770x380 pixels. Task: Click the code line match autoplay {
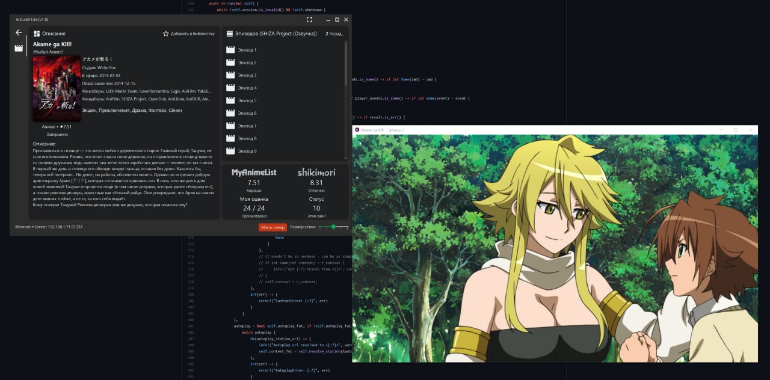257,332
